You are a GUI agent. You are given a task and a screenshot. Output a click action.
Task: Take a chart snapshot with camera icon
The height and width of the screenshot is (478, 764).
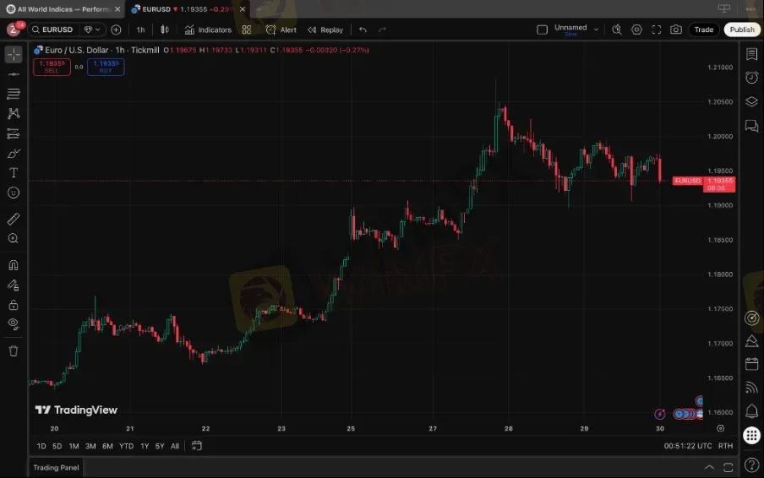[x=675, y=30]
